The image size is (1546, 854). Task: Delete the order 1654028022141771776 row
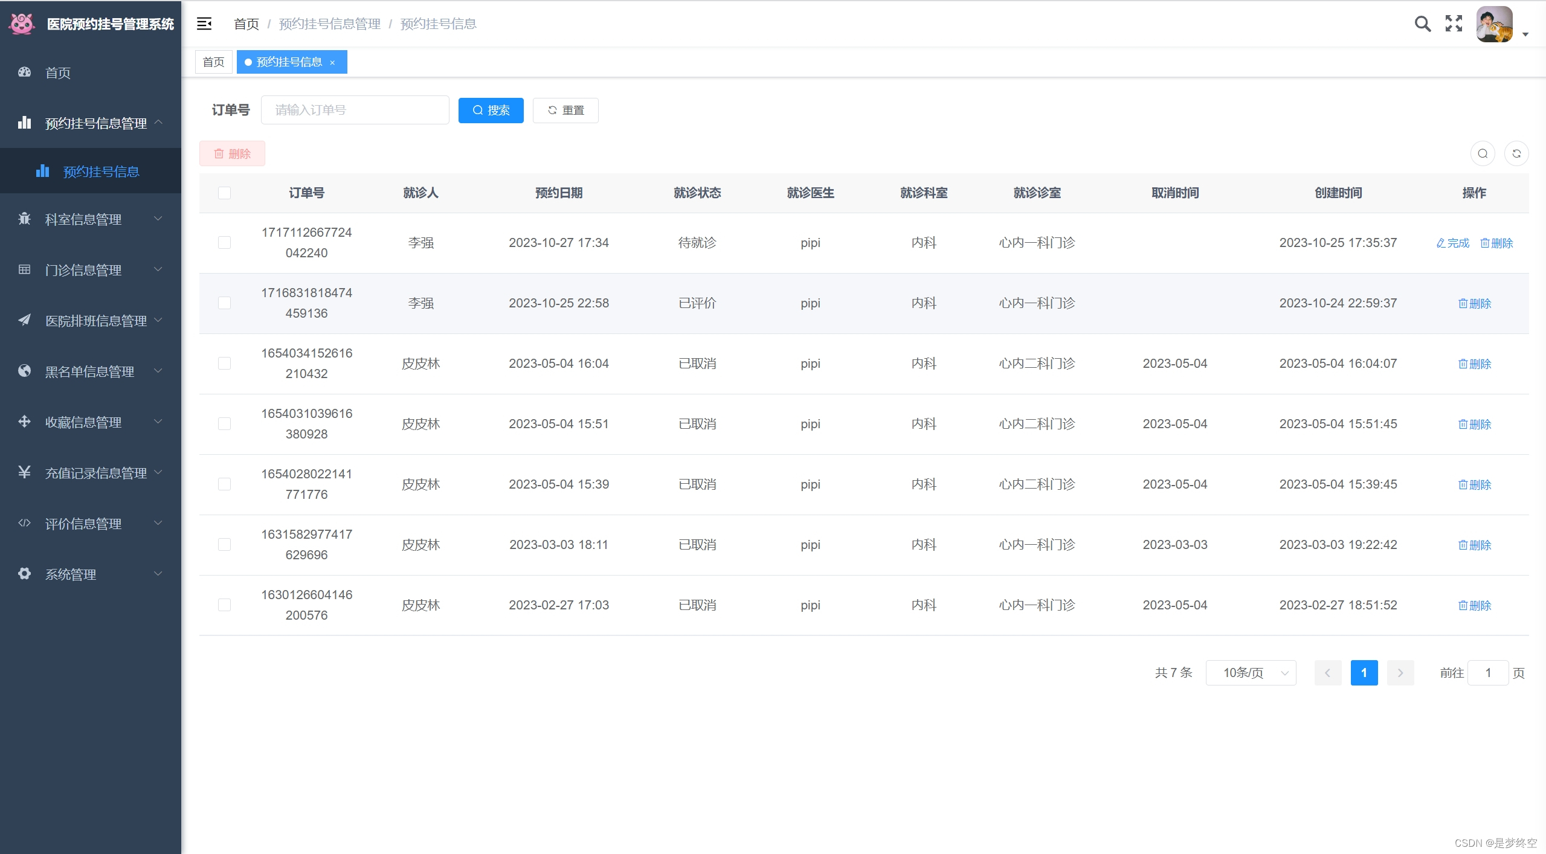tap(1475, 484)
